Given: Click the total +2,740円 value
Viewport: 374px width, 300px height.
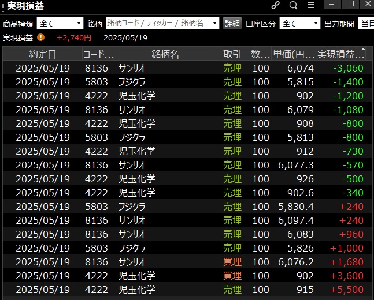Looking at the screenshot, I should [x=74, y=37].
